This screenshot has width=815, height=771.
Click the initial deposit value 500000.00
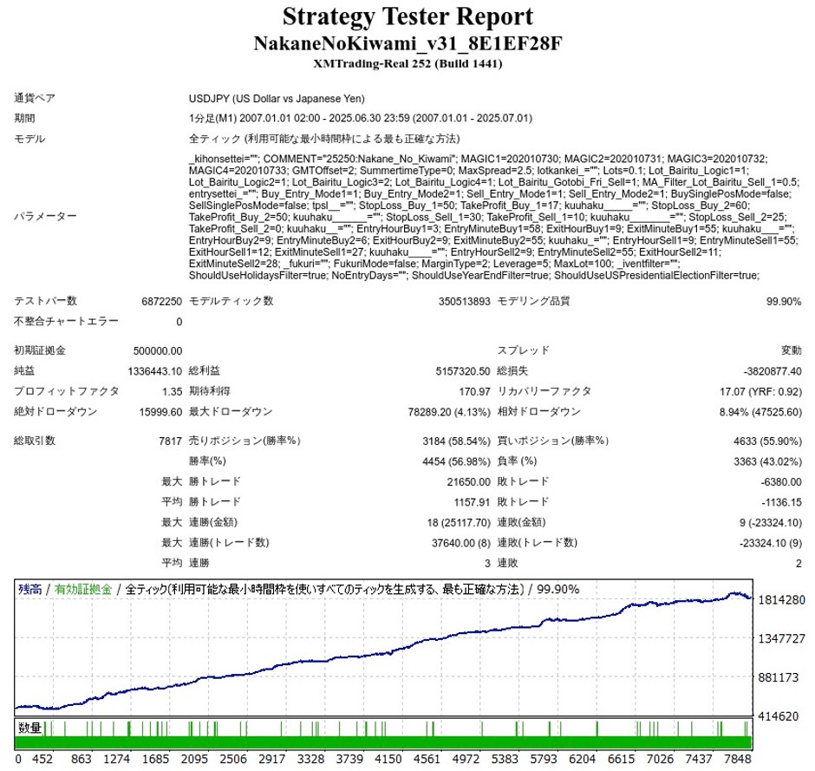pyautogui.click(x=158, y=351)
